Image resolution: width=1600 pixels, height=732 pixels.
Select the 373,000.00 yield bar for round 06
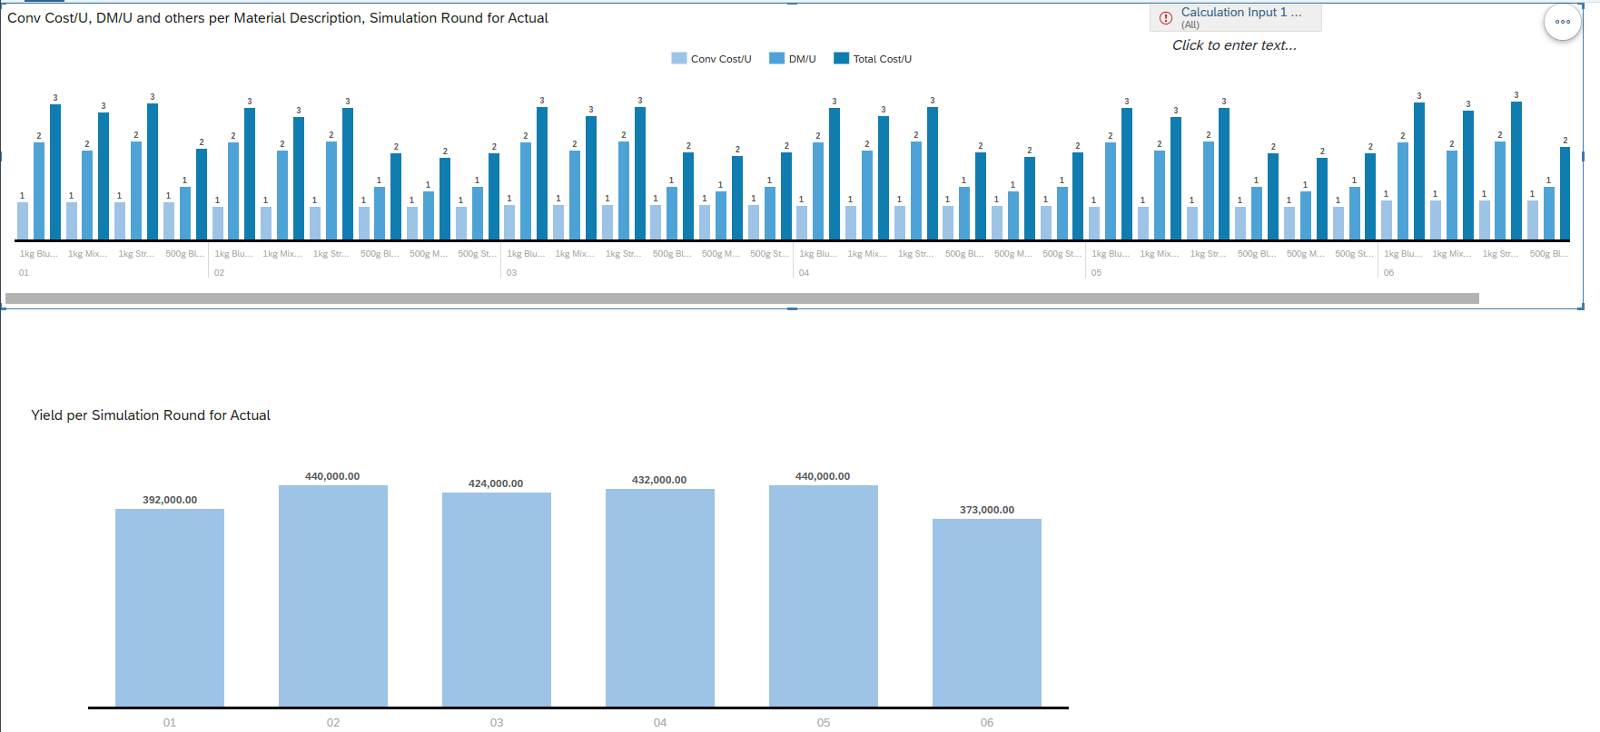(987, 612)
